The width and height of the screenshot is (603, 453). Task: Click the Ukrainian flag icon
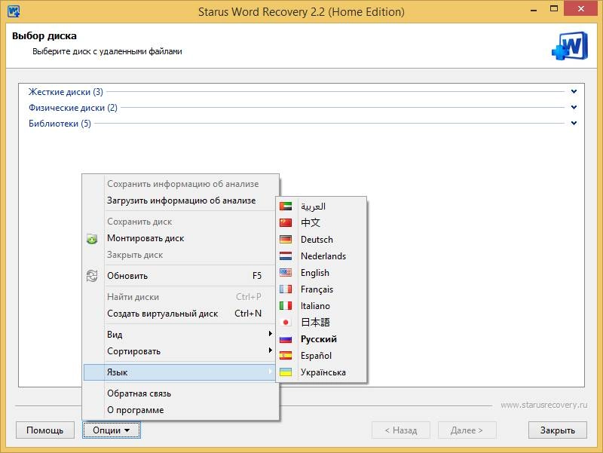(x=286, y=372)
